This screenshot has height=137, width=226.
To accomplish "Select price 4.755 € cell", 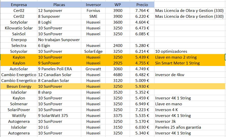I will (142, 63).
